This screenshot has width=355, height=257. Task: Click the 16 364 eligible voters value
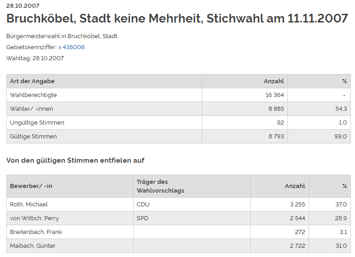pyautogui.click(x=275, y=95)
